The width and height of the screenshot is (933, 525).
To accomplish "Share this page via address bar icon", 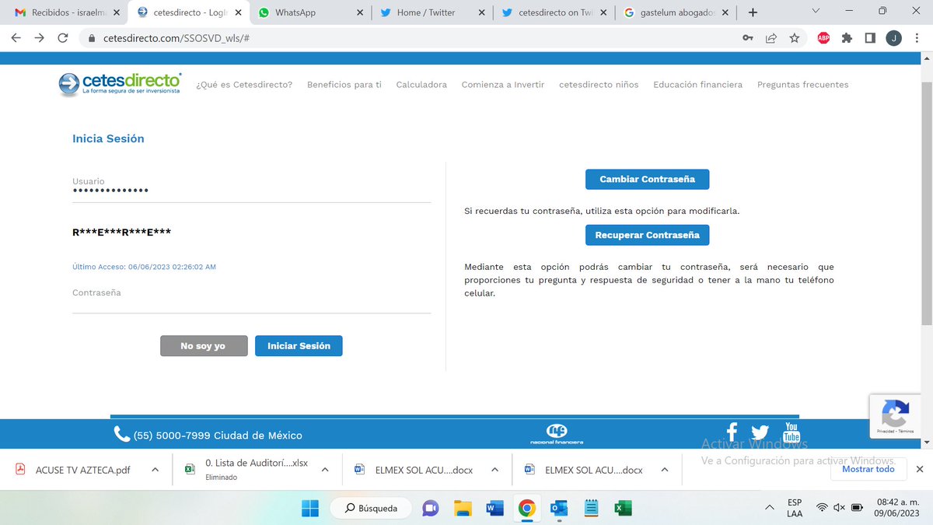I will click(771, 38).
